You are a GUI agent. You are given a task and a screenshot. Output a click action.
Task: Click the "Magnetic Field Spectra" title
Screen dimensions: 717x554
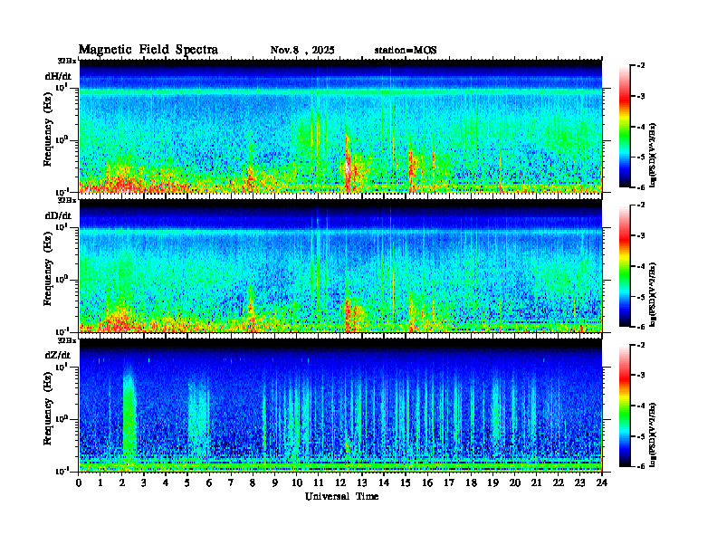148,50
